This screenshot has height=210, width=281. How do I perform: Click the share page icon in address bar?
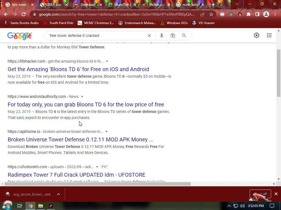pos(203,14)
